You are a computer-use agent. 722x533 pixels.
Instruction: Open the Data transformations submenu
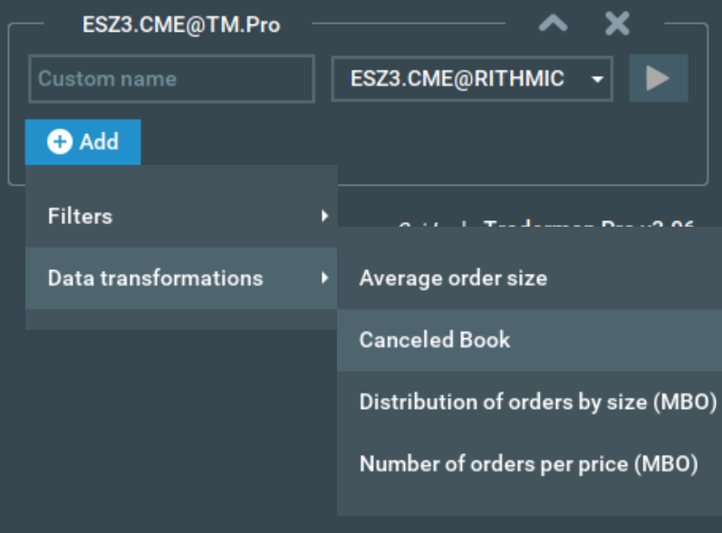pyautogui.click(x=155, y=277)
